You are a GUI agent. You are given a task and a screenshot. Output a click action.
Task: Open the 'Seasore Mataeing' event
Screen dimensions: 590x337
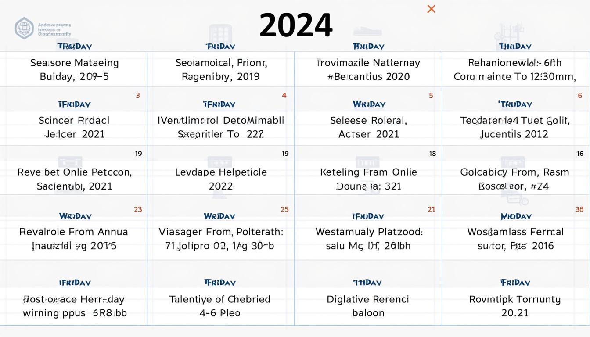[x=74, y=70]
